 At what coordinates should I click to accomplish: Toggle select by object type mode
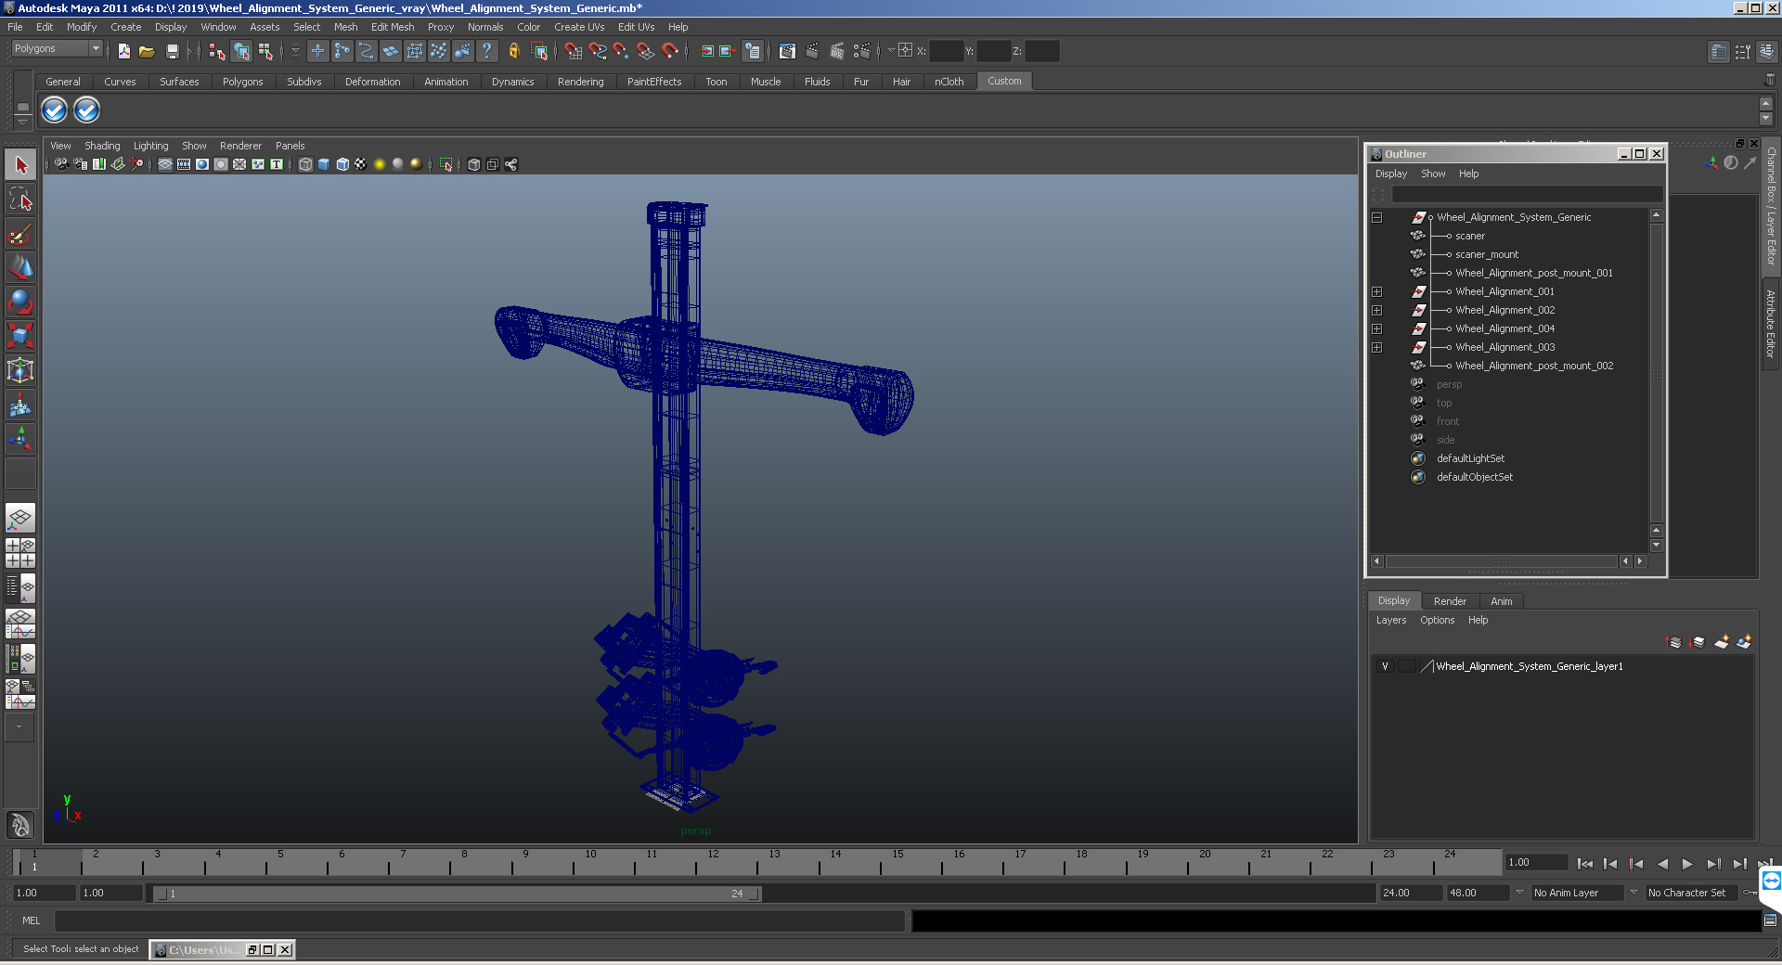242,51
